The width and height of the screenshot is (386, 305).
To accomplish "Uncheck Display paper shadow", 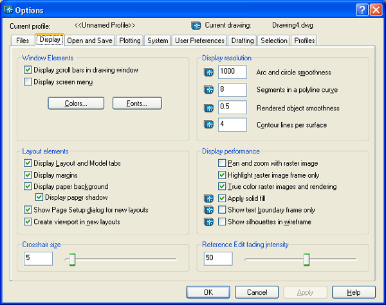I will click(x=39, y=198).
